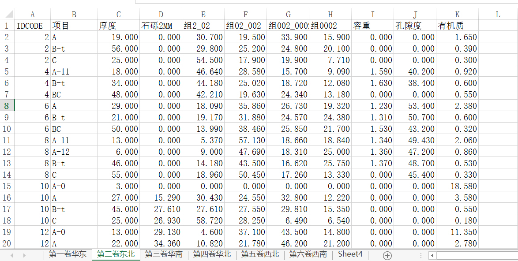518x261 pixels.
Task: Select column C header
Action: 118,15
